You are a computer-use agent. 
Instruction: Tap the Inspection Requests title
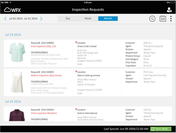pos(88,10)
